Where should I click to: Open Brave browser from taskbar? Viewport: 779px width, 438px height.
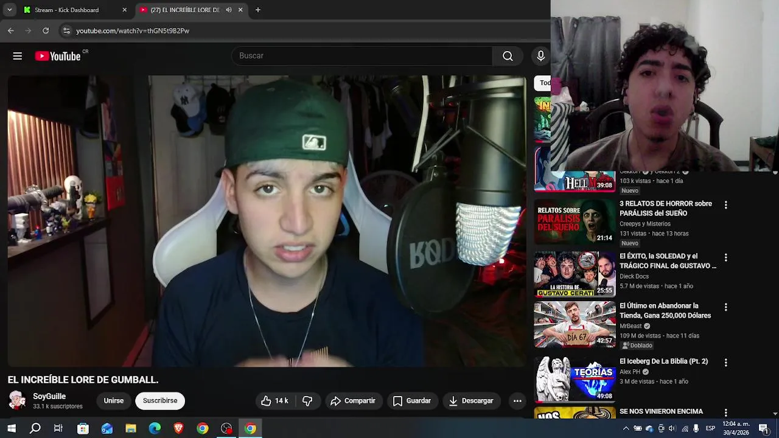click(x=178, y=428)
